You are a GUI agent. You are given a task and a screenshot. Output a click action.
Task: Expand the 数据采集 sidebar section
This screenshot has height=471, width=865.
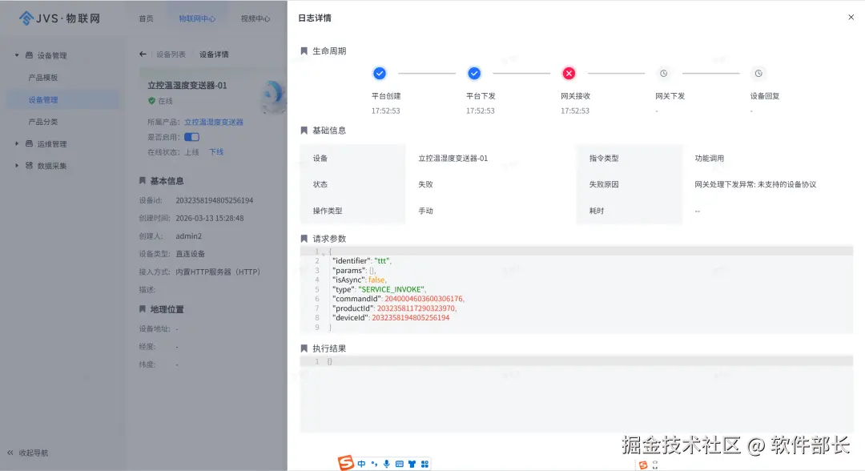click(x=18, y=165)
